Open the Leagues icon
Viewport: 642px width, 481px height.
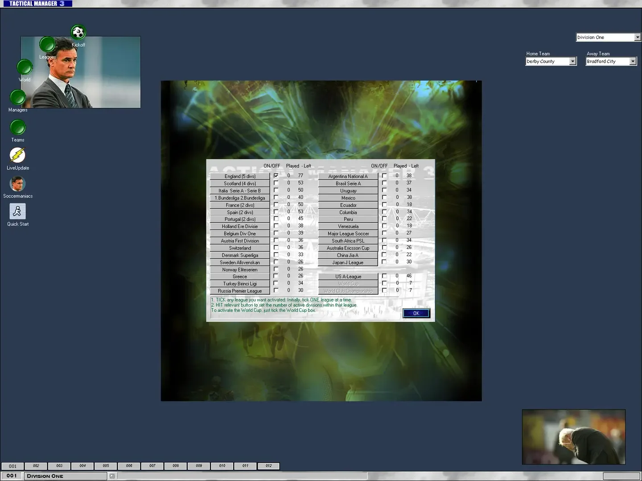click(47, 44)
